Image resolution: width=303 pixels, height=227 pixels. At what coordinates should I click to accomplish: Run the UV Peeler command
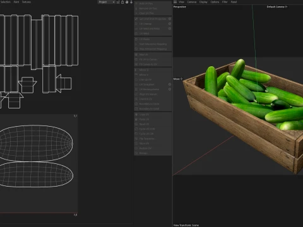tap(153, 39)
